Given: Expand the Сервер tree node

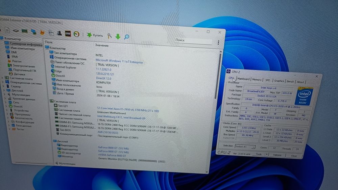Looking at the screenshot, I should click(x=3, y=86).
